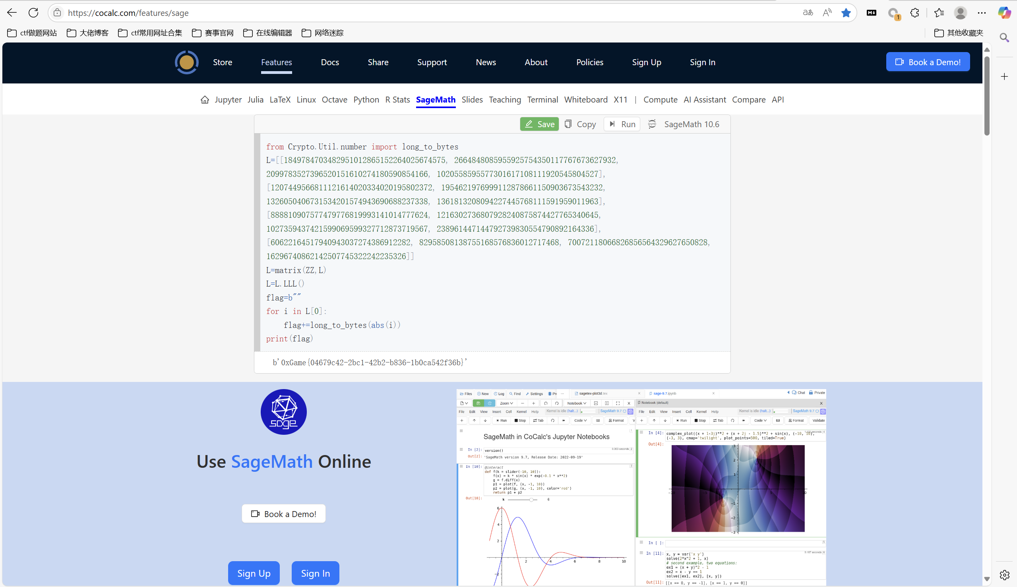The height and width of the screenshot is (587, 1017).
Task: Open the ctf常用网址合集 bookmarks folder
Action: (x=150, y=33)
